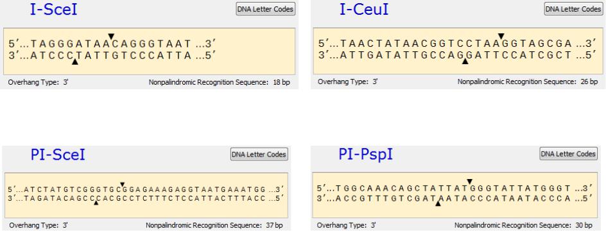Open DNA Letter Codes for PI-SceI
The image size is (606, 231).
[x=259, y=155]
